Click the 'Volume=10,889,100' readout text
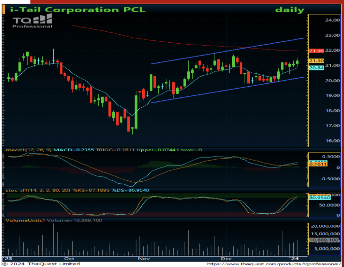344x267 pixels. pyautogui.click(x=75, y=220)
